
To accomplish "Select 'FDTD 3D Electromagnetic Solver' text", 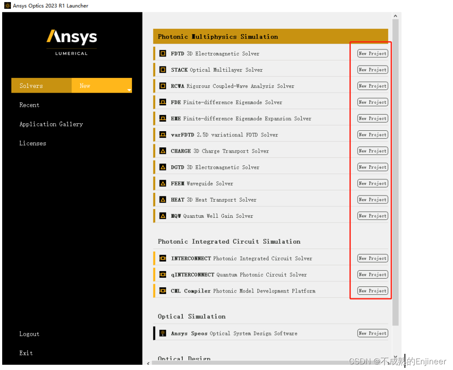I will pyautogui.click(x=215, y=53).
